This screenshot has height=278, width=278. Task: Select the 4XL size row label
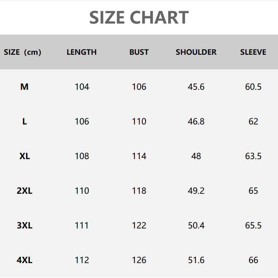[24, 260]
